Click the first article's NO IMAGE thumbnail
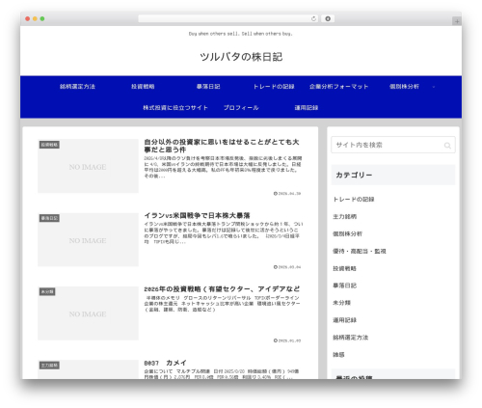Viewport: 482px width, 408px height. click(88, 166)
